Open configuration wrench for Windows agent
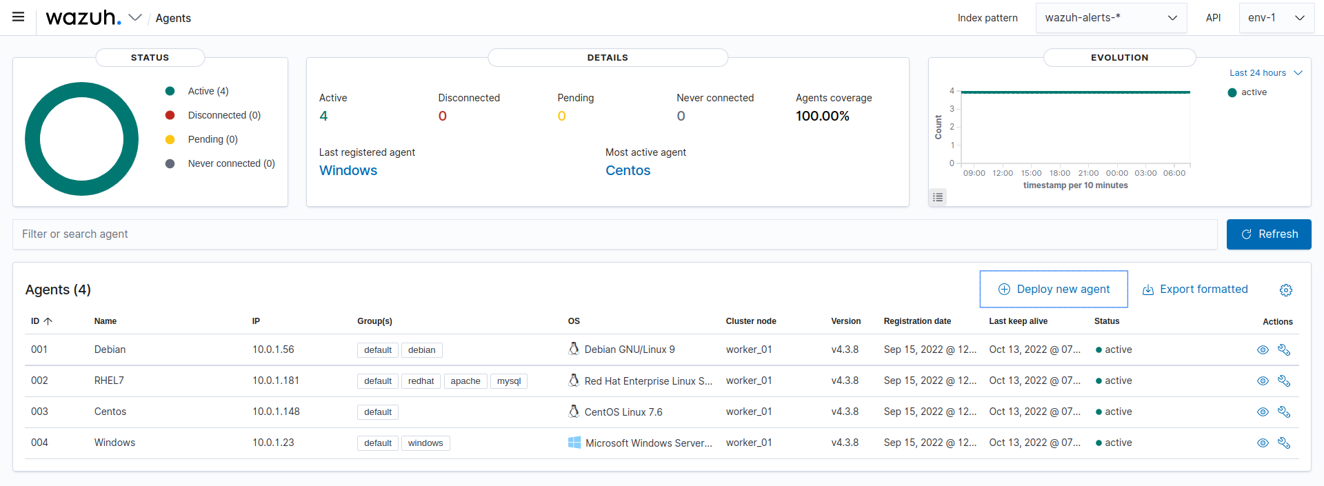The height and width of the screenshot is (486, 1324). pyautogui.click(x=1284, y=443)
